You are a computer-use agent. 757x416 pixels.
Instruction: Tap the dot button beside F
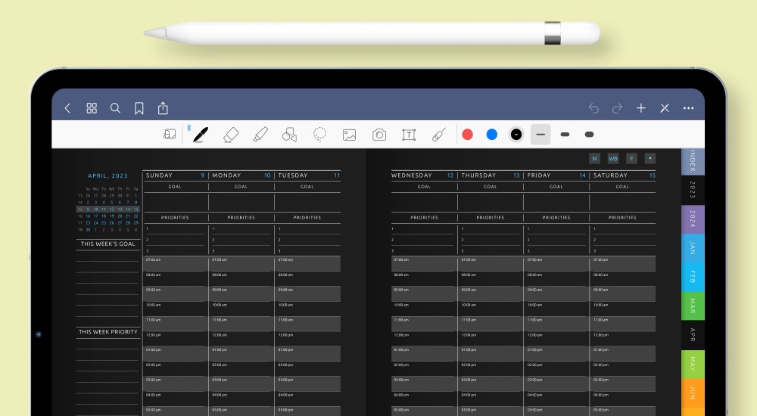point(650,158)
